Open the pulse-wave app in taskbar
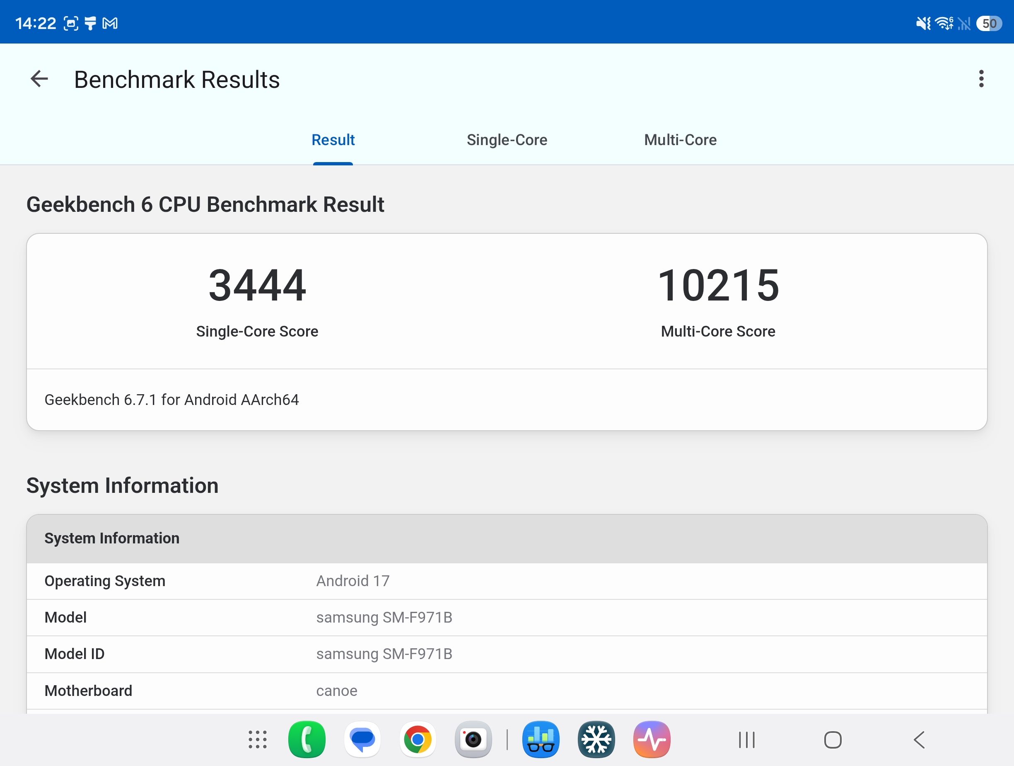1014x766 pixels. pos(652,739)
